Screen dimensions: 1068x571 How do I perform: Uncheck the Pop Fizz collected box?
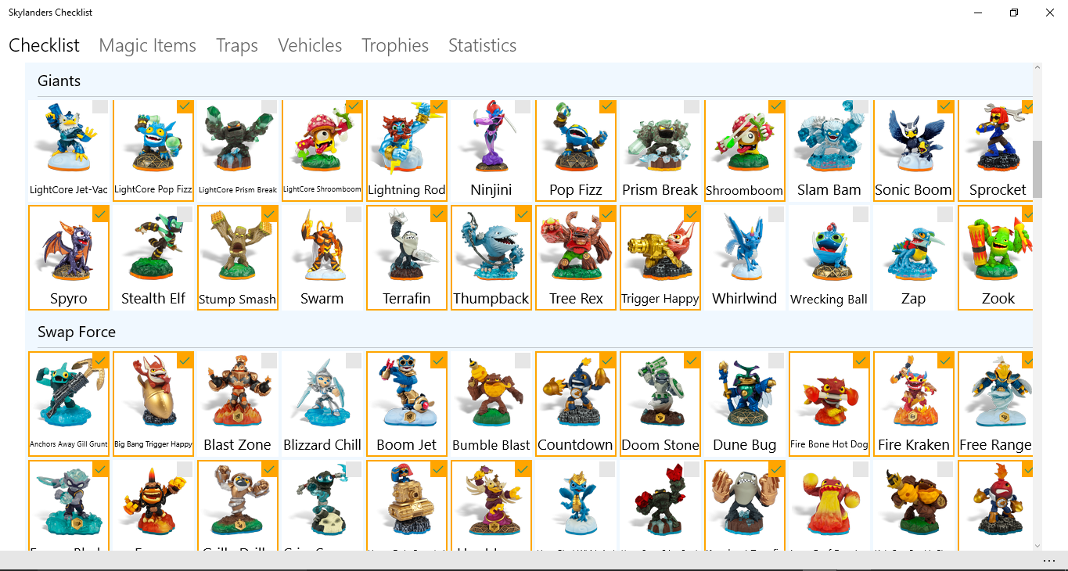point(607,106)
